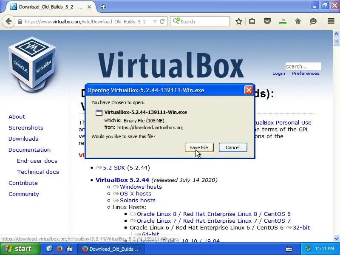Open Contribute in the sidebar
Screen dimensions: 340x255
point(23,183)
